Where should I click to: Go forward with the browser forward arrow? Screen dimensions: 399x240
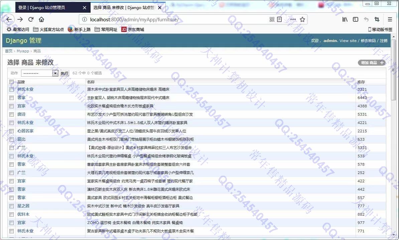(20, 19)
